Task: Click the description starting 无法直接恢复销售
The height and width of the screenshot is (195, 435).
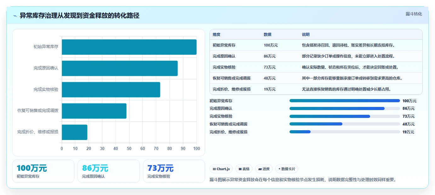Action: [x=346, y=89]
